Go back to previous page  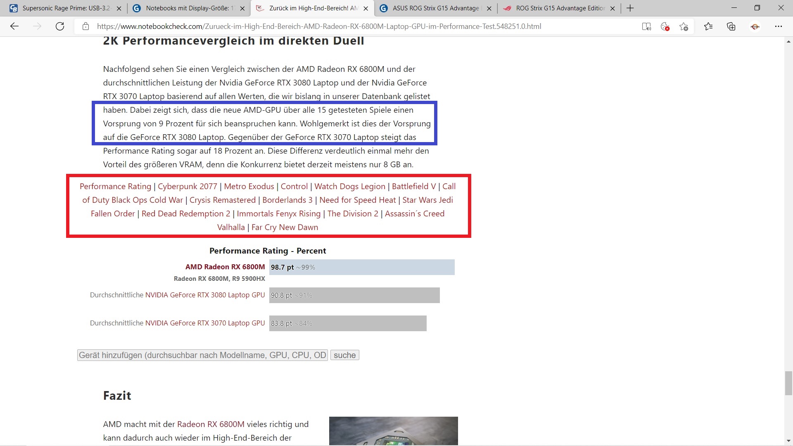click(14, 26)
